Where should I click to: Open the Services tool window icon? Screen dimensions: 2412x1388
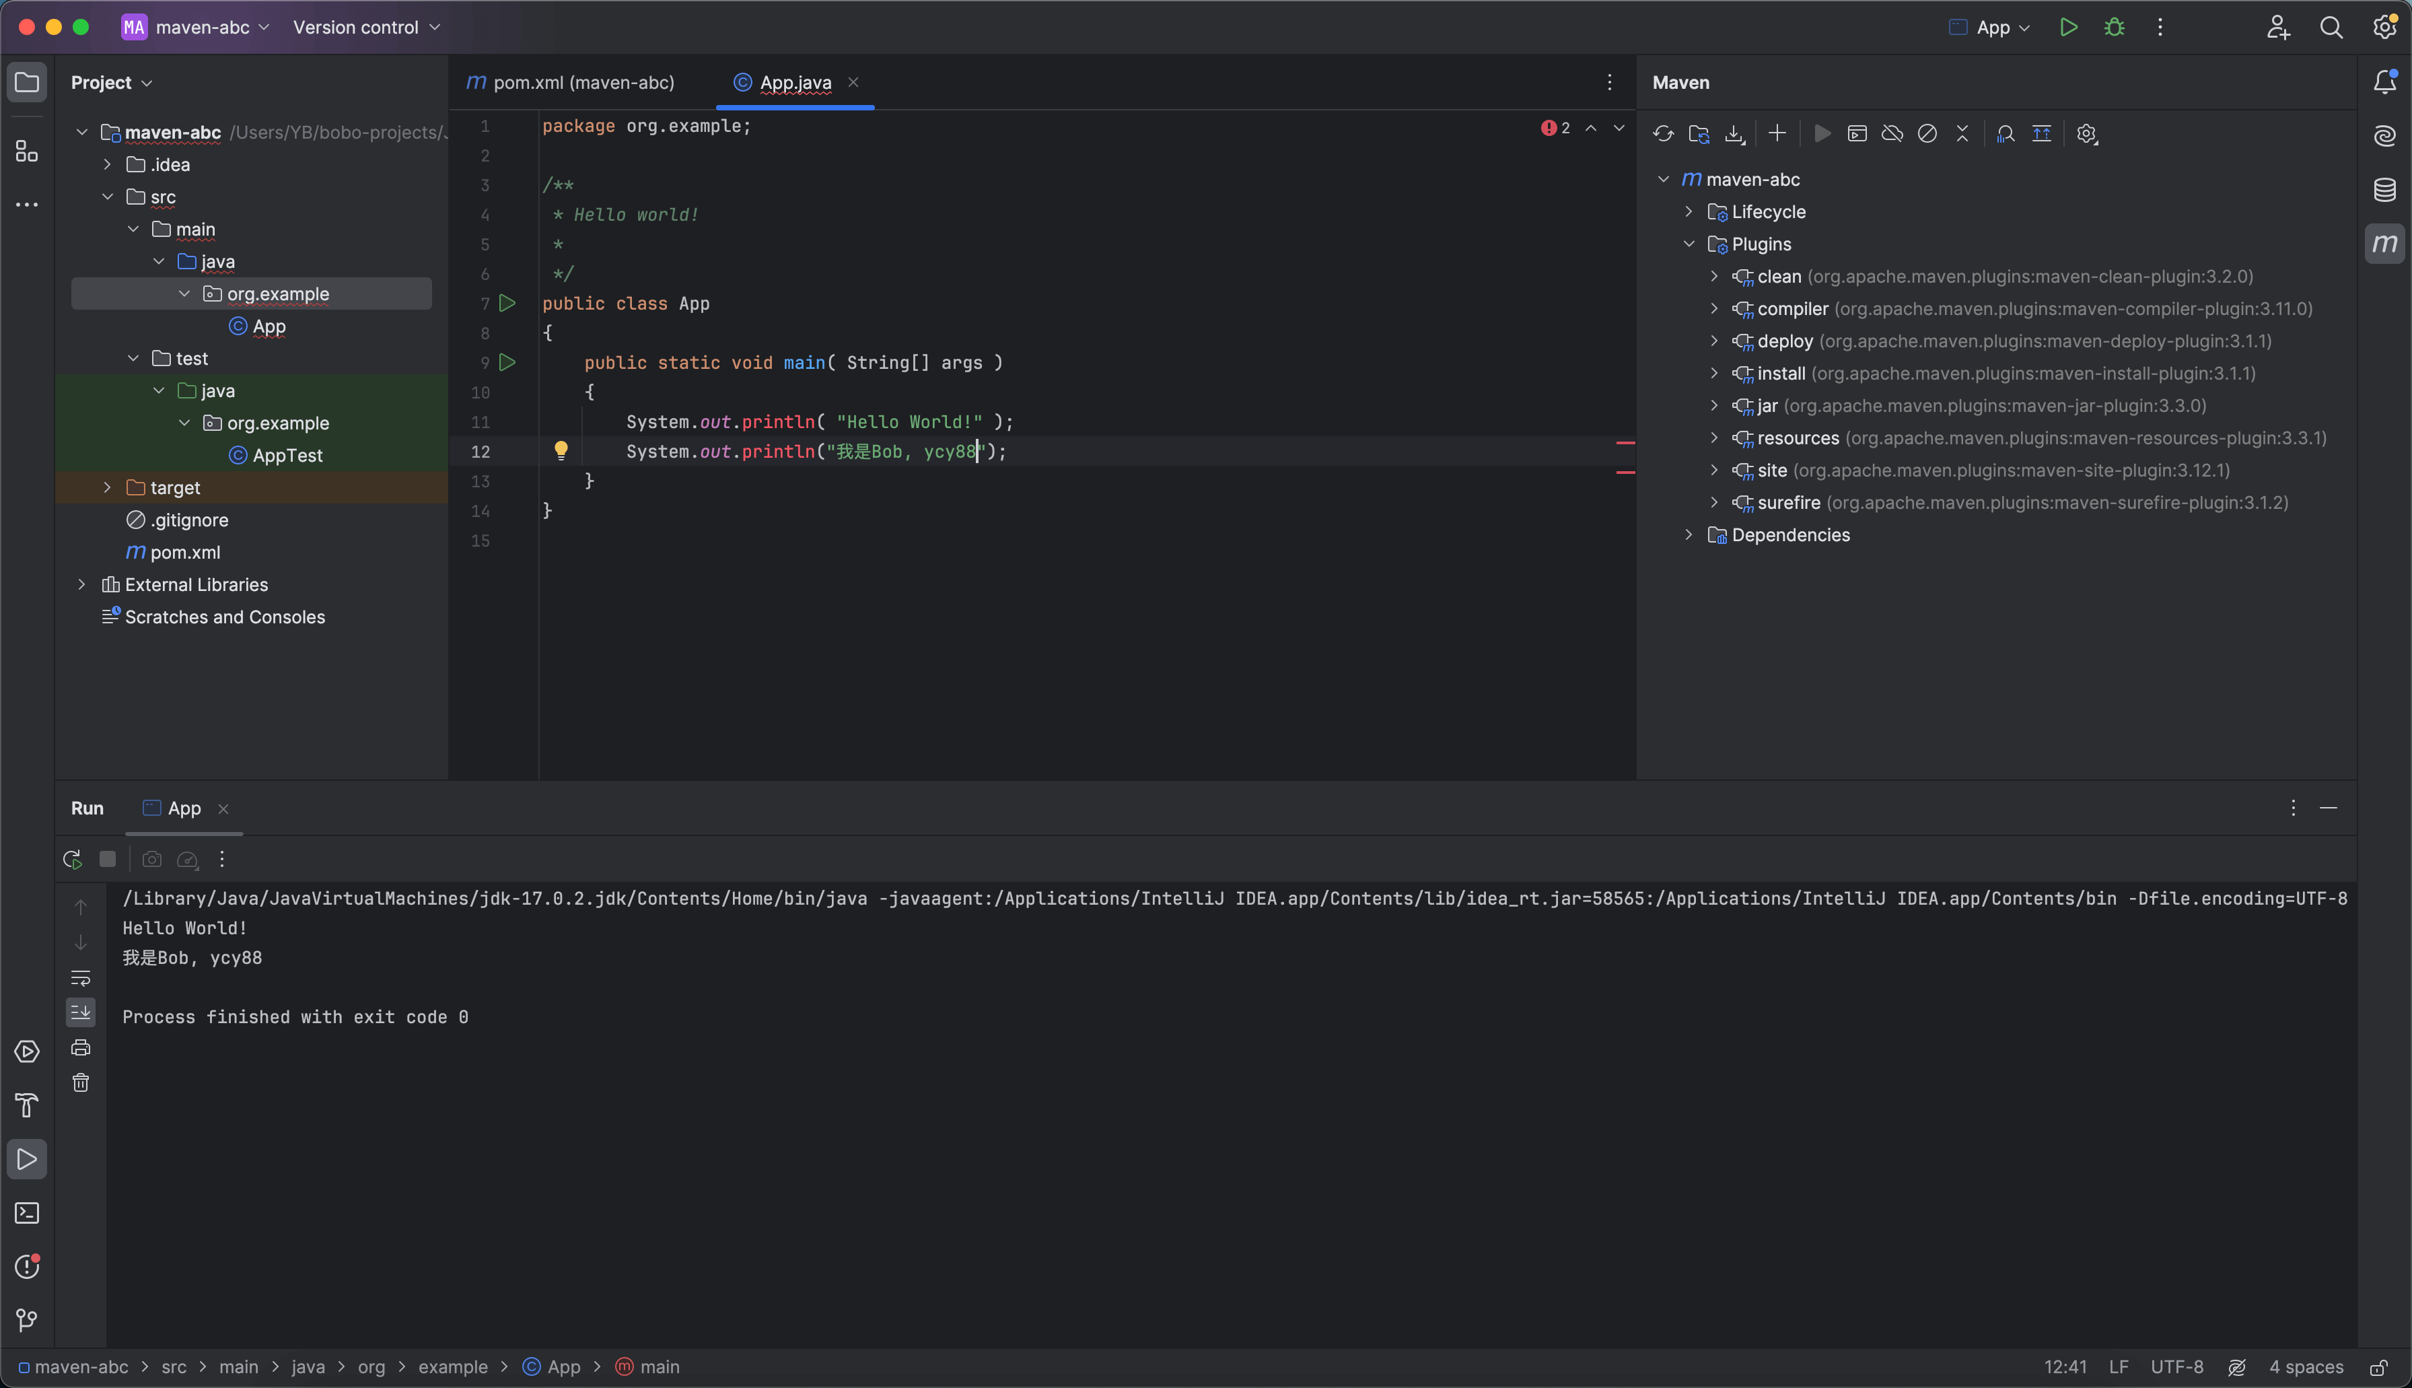point(27,1051)
